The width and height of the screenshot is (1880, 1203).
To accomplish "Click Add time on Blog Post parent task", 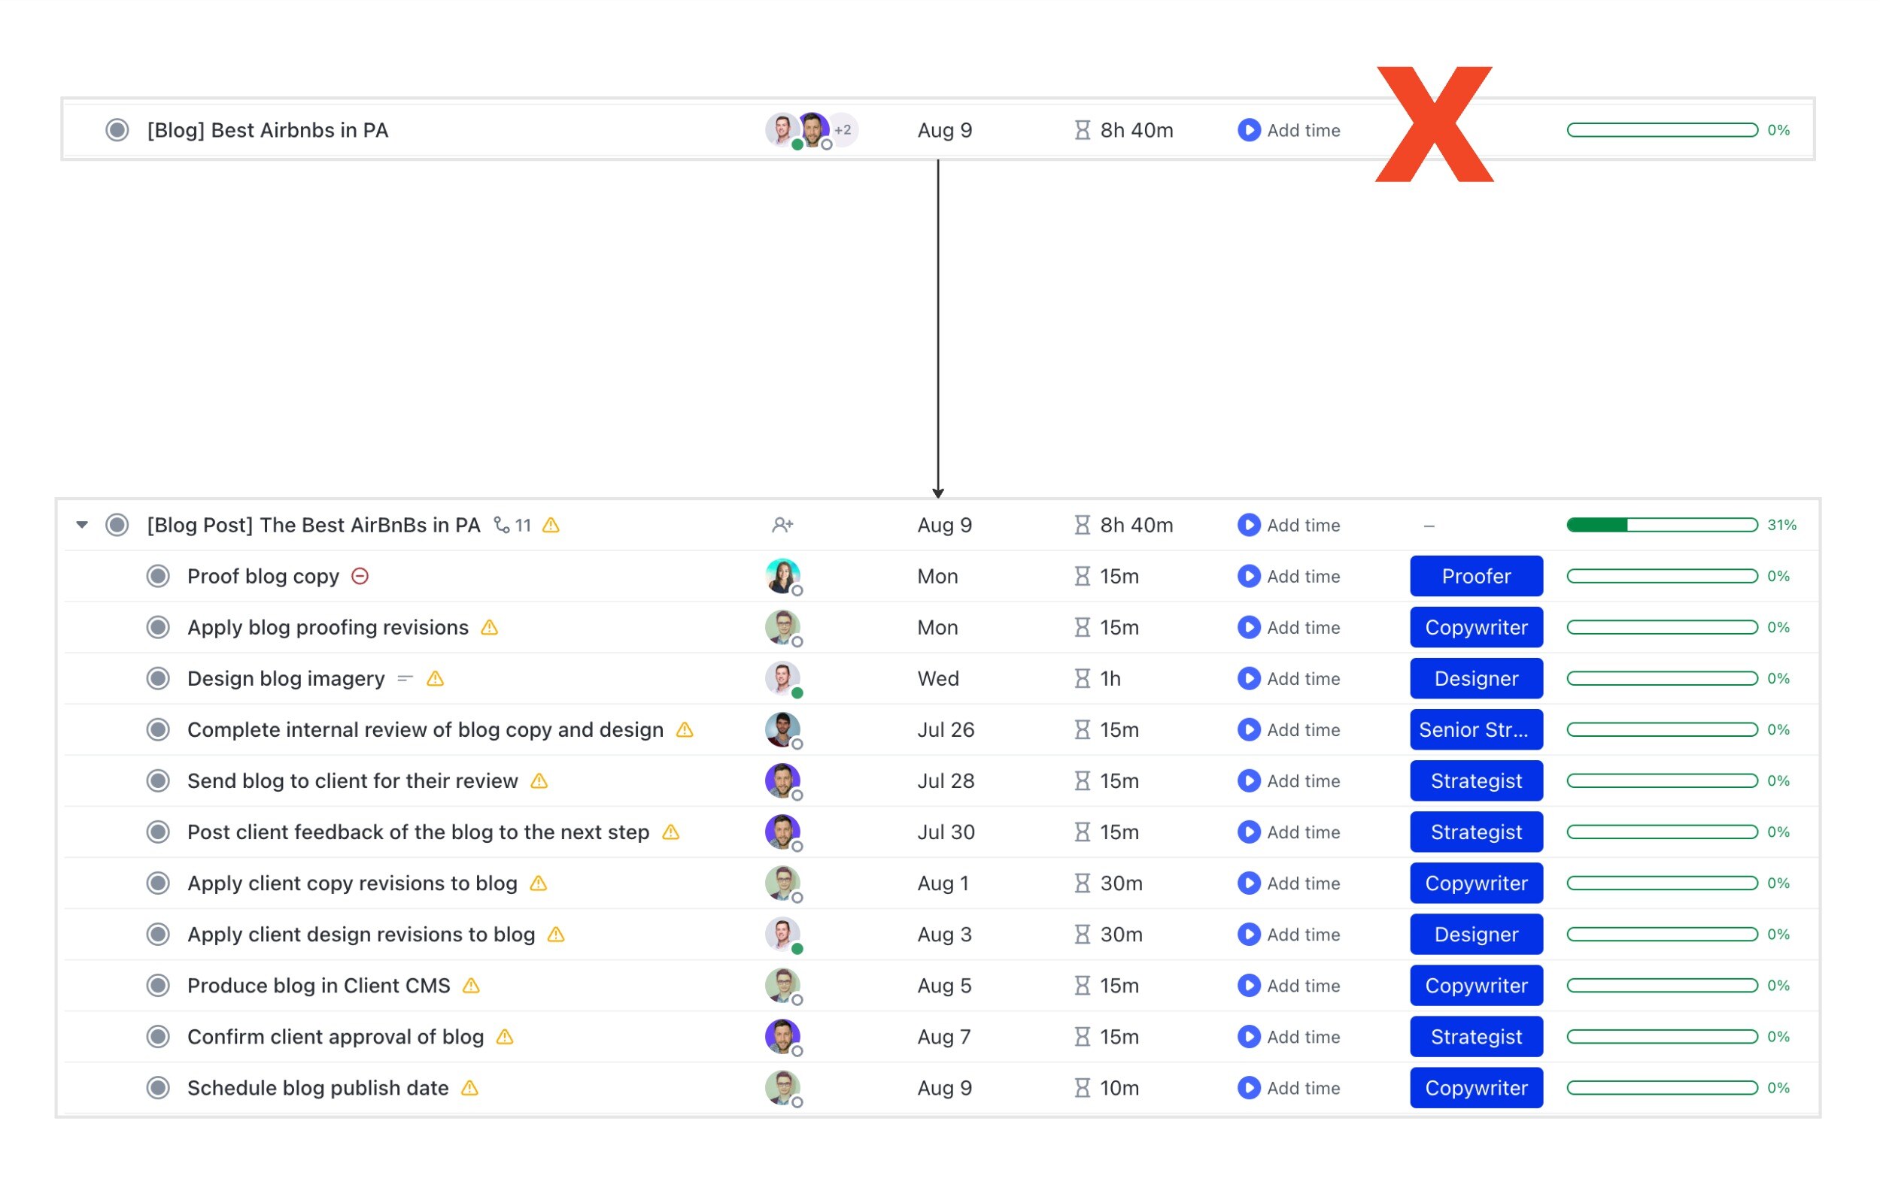I will click(x=1303, y=525).
